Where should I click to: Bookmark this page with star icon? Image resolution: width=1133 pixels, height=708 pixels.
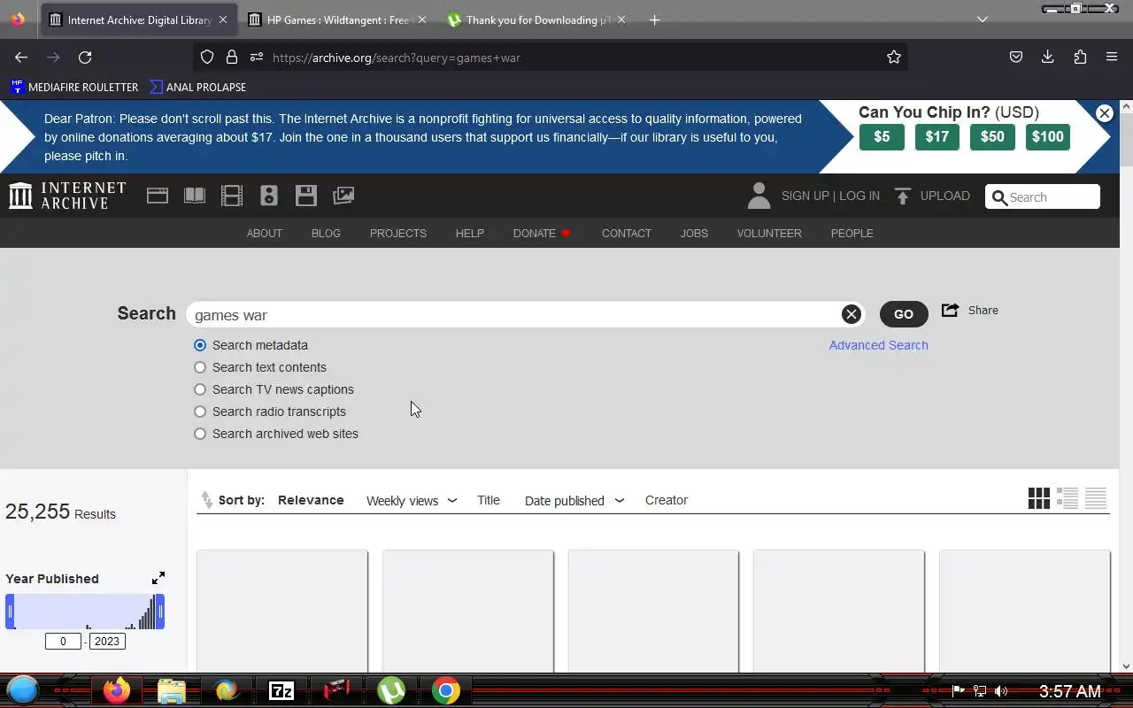(894, 57)
